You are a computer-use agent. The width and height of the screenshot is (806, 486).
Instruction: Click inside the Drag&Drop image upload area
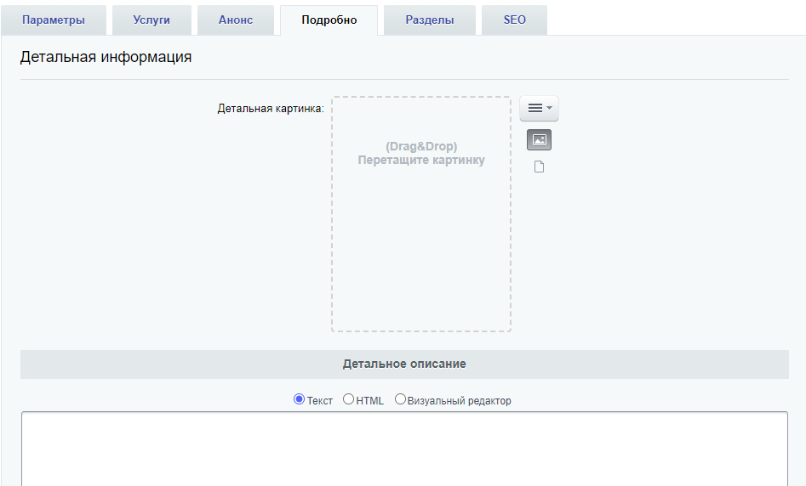pos(421,214)
